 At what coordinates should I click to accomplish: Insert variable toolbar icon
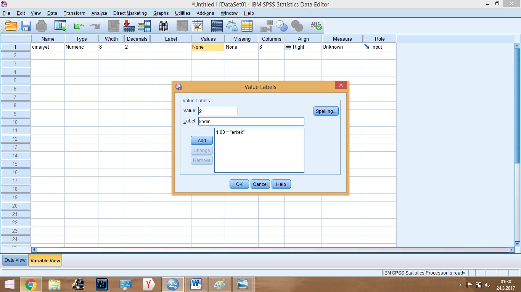pos(198,26)
